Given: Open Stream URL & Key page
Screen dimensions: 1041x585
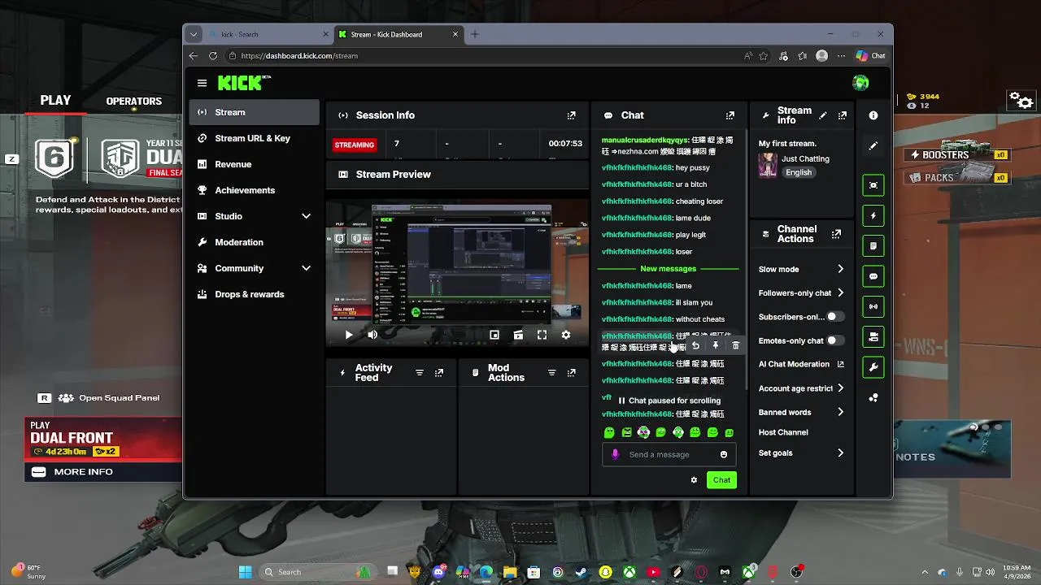Looking at the screenshot, I should tap(255, 138).
